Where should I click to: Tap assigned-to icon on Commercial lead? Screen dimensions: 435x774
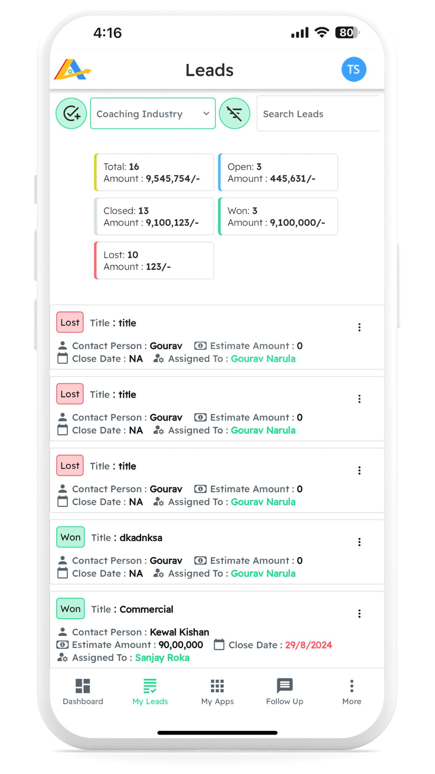click(62, 658)
